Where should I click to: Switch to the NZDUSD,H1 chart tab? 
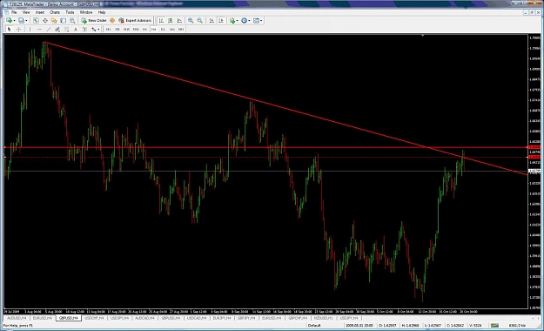(x=323, y=318)
